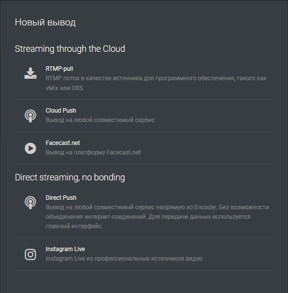Viewport: 288px width, 293px height.
Task: Choose the Cloud Push output title
Action: coord(61,111)
